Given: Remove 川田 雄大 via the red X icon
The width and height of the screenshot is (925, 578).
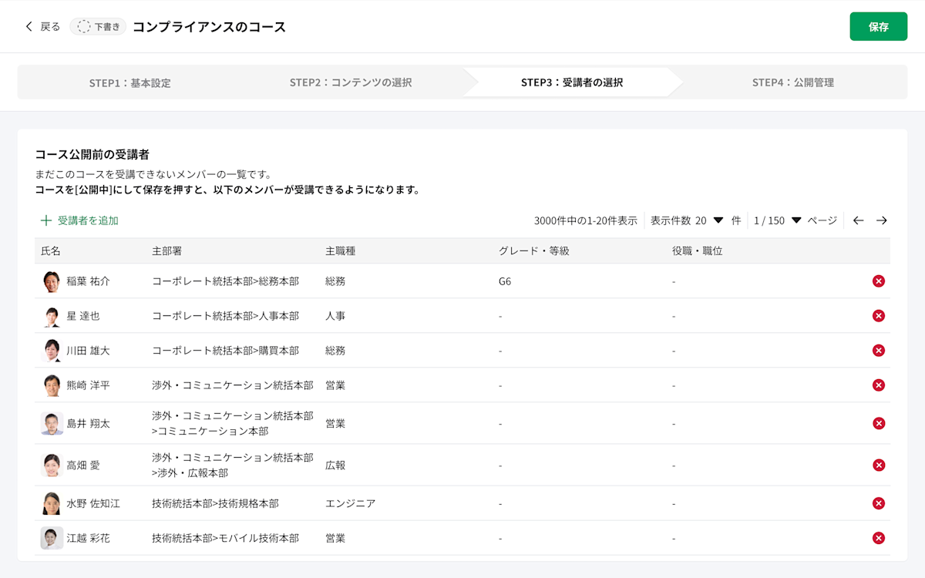Looking at the screenshot, I should point(878,350).
